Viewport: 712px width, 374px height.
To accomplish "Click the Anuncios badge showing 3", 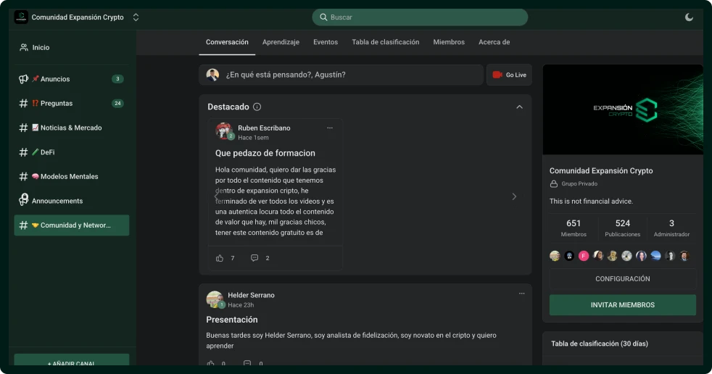I will [117, 79].
